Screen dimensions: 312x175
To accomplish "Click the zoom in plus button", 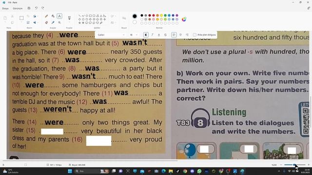I will (x=309, y=165).
